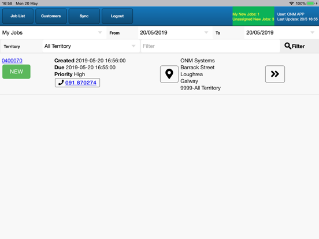Call phone number 091 870274
The height and width of the screenshot is (239, 319).
81,83
